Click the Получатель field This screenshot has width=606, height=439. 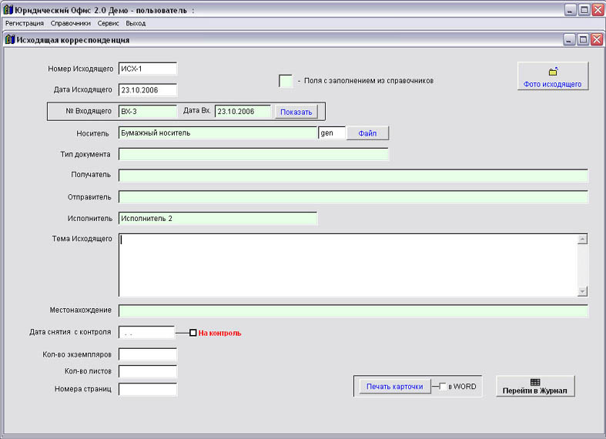point(353,176)
